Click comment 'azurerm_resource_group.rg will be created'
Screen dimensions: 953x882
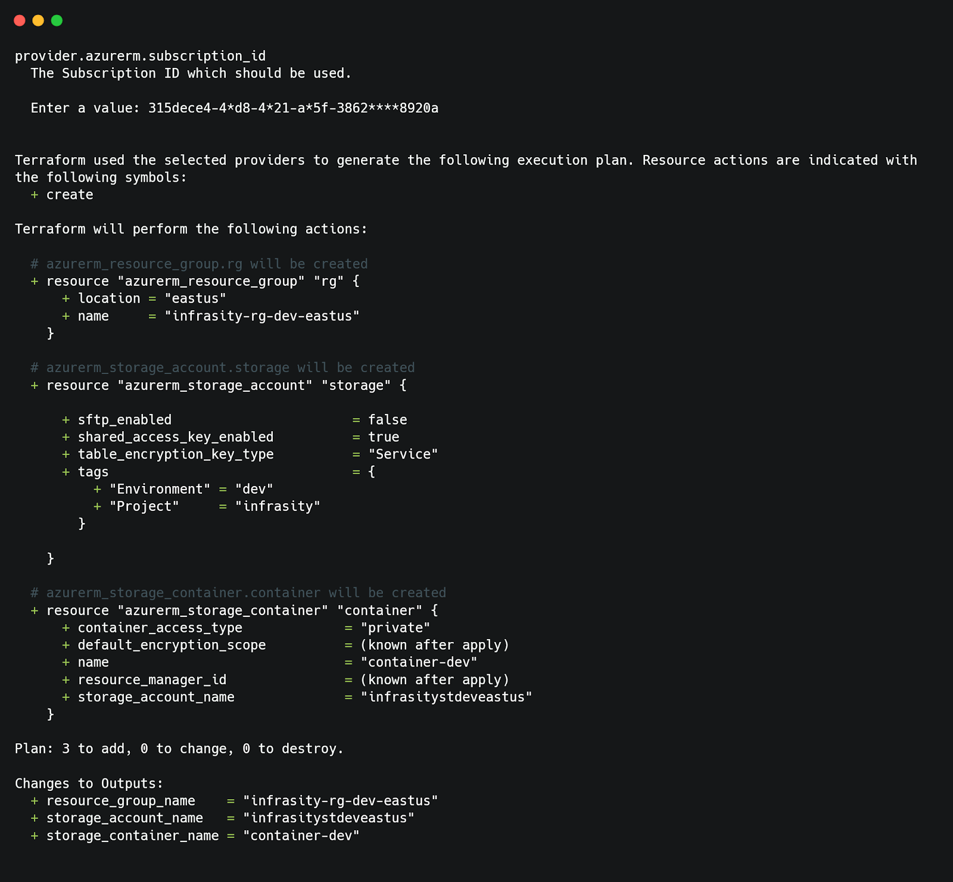coord(200,264)
